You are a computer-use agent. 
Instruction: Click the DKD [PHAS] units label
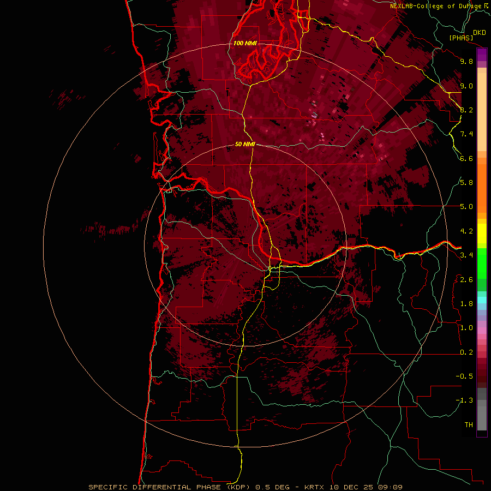[467, 35]
